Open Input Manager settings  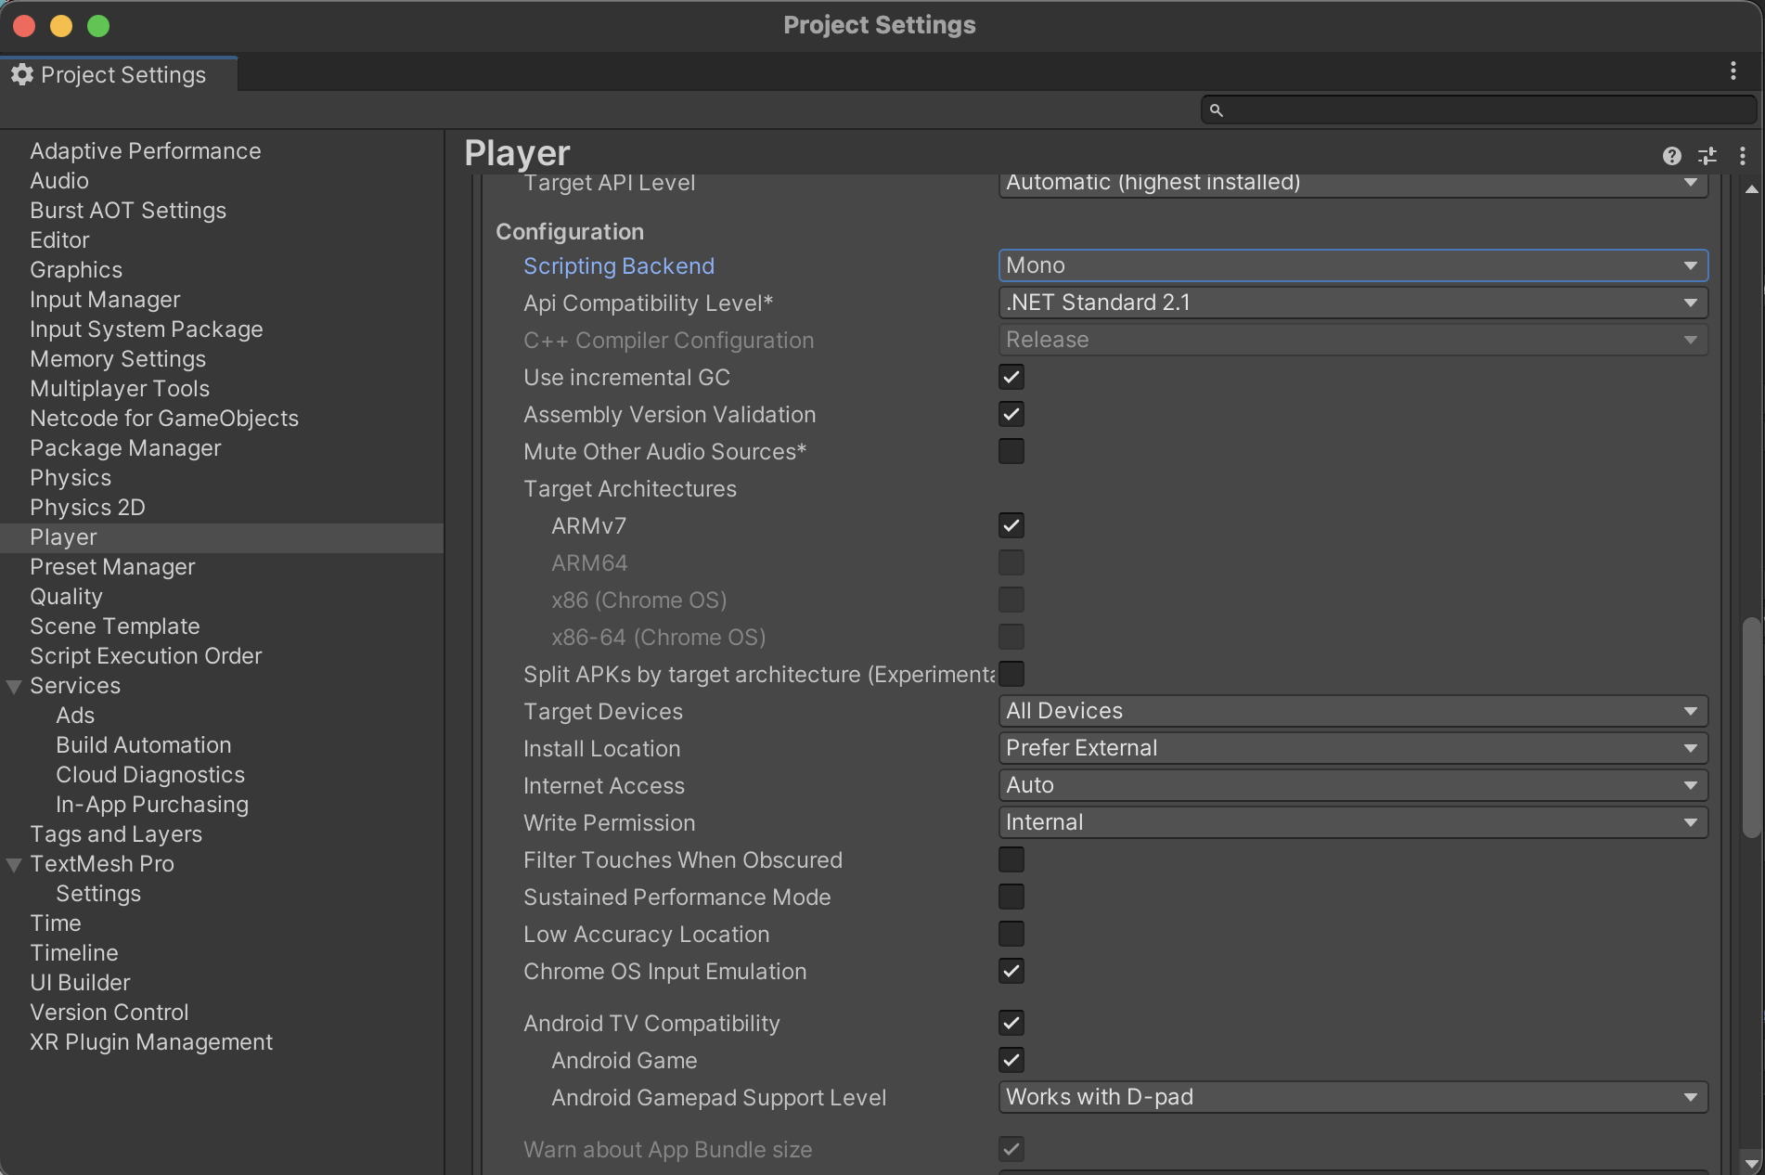(x=105, y=300)
